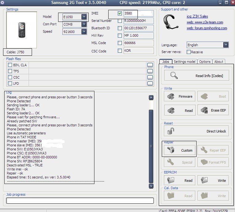This screenshot has height=212, width=235.
Task: Click the CSC Code field KOR
Action: tap(138, 51)
